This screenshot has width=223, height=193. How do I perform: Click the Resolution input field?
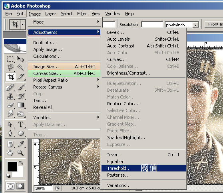[x=152, y=25]
